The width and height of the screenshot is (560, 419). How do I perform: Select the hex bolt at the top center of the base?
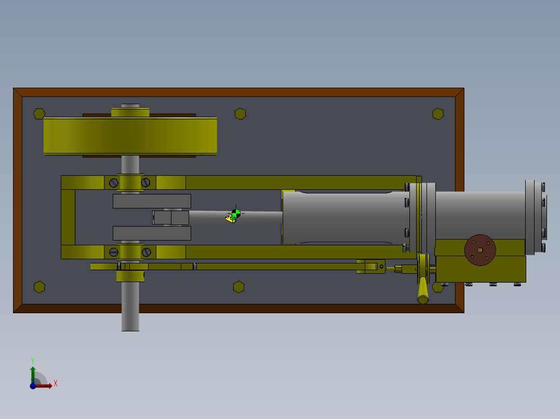241,114
